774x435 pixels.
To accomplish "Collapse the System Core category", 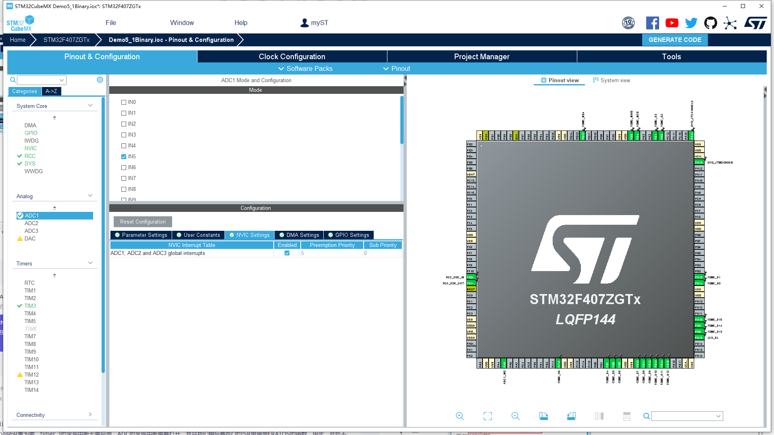I will [x=90, y=106].
